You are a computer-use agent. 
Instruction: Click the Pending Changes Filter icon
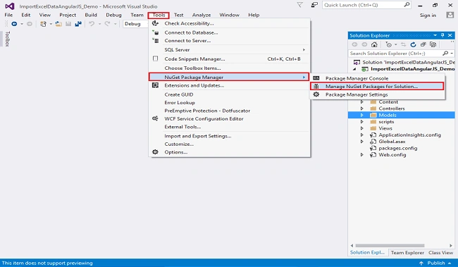point(388,44)
